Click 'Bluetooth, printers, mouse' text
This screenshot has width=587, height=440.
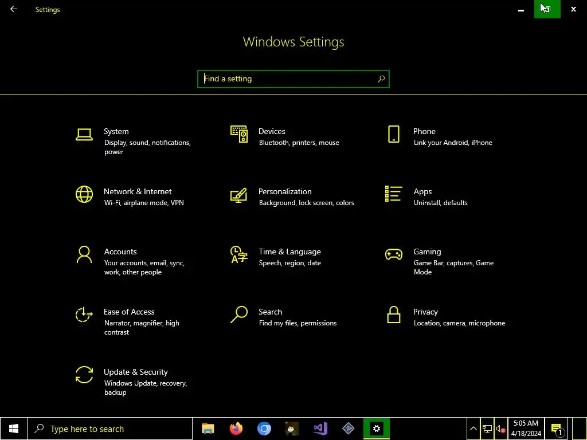tap(299, 143)
